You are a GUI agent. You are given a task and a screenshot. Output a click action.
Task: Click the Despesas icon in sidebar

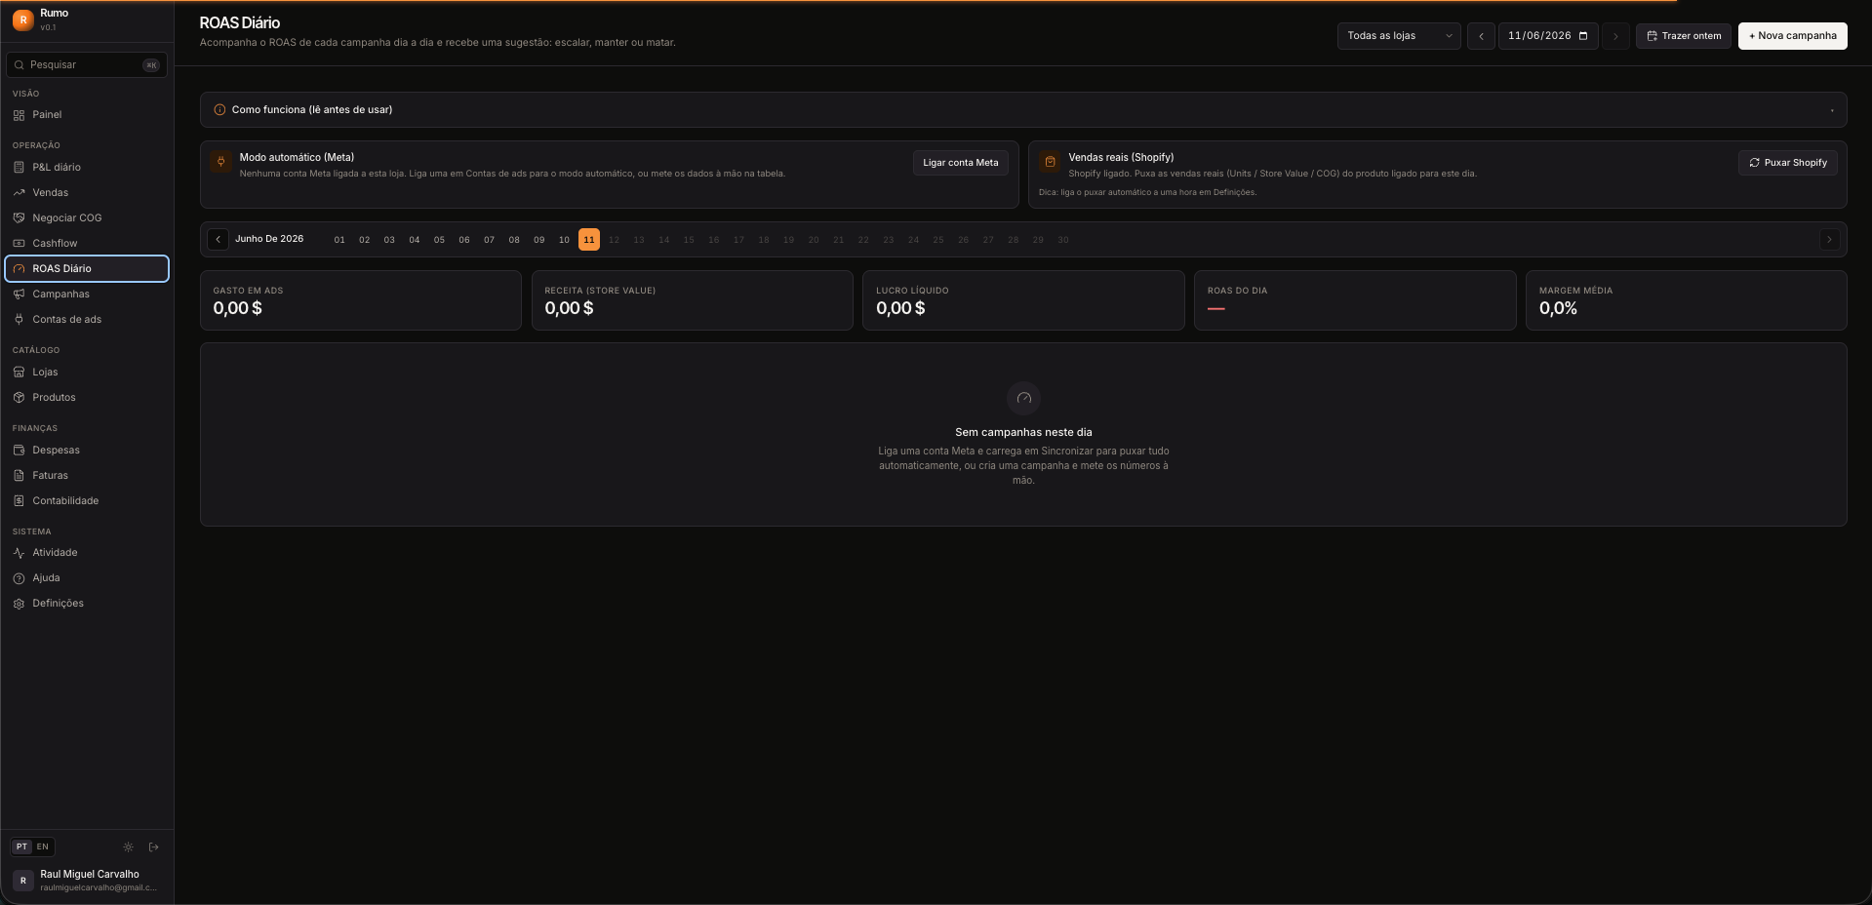click(19, 451)
